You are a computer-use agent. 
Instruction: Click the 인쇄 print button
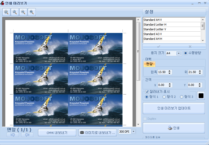click(x=174, y=128)
